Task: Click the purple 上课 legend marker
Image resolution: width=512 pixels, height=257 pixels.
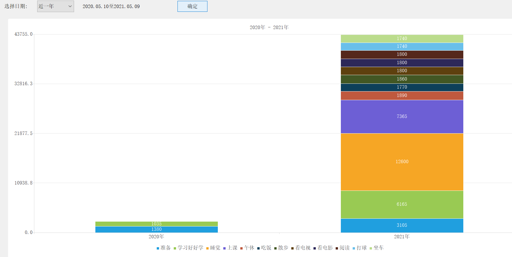Action: point(224,248)
